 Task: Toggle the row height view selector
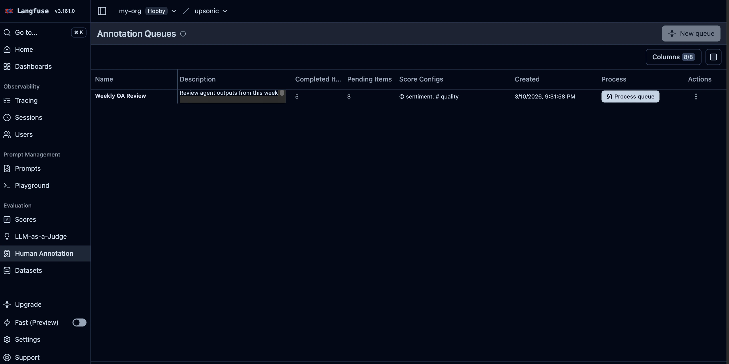713,57
